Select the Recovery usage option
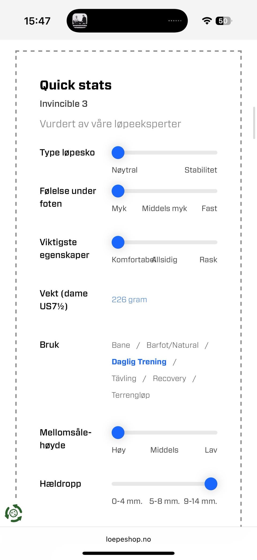 [169, 378]
